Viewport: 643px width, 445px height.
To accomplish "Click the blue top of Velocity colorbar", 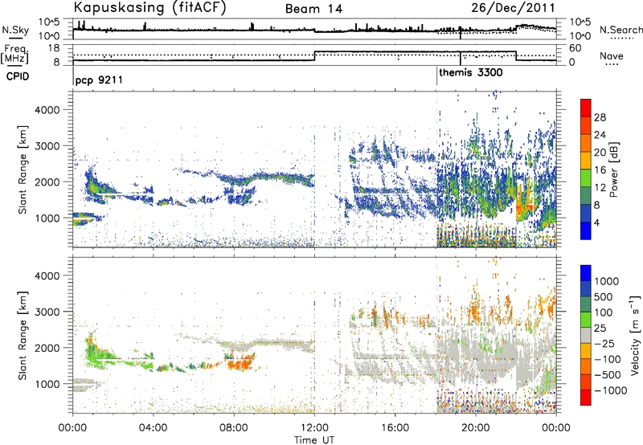I will coord(586,272).
